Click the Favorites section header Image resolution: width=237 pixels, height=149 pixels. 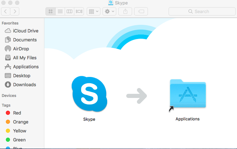[x=10, y=23]
